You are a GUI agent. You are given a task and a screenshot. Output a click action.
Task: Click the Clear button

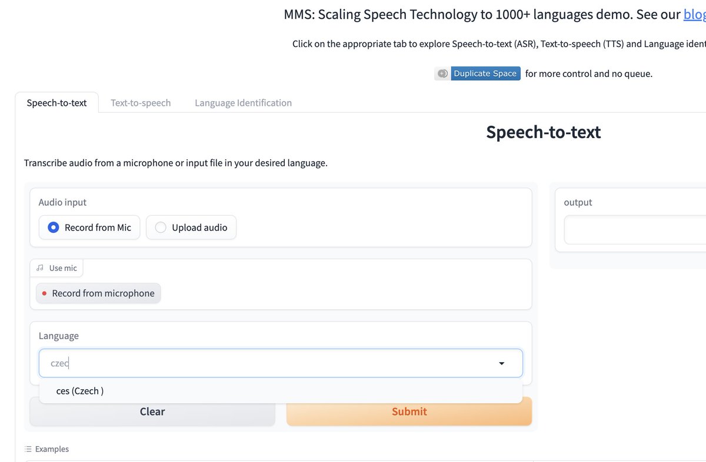pyautogui.click(x=152, y=411)
